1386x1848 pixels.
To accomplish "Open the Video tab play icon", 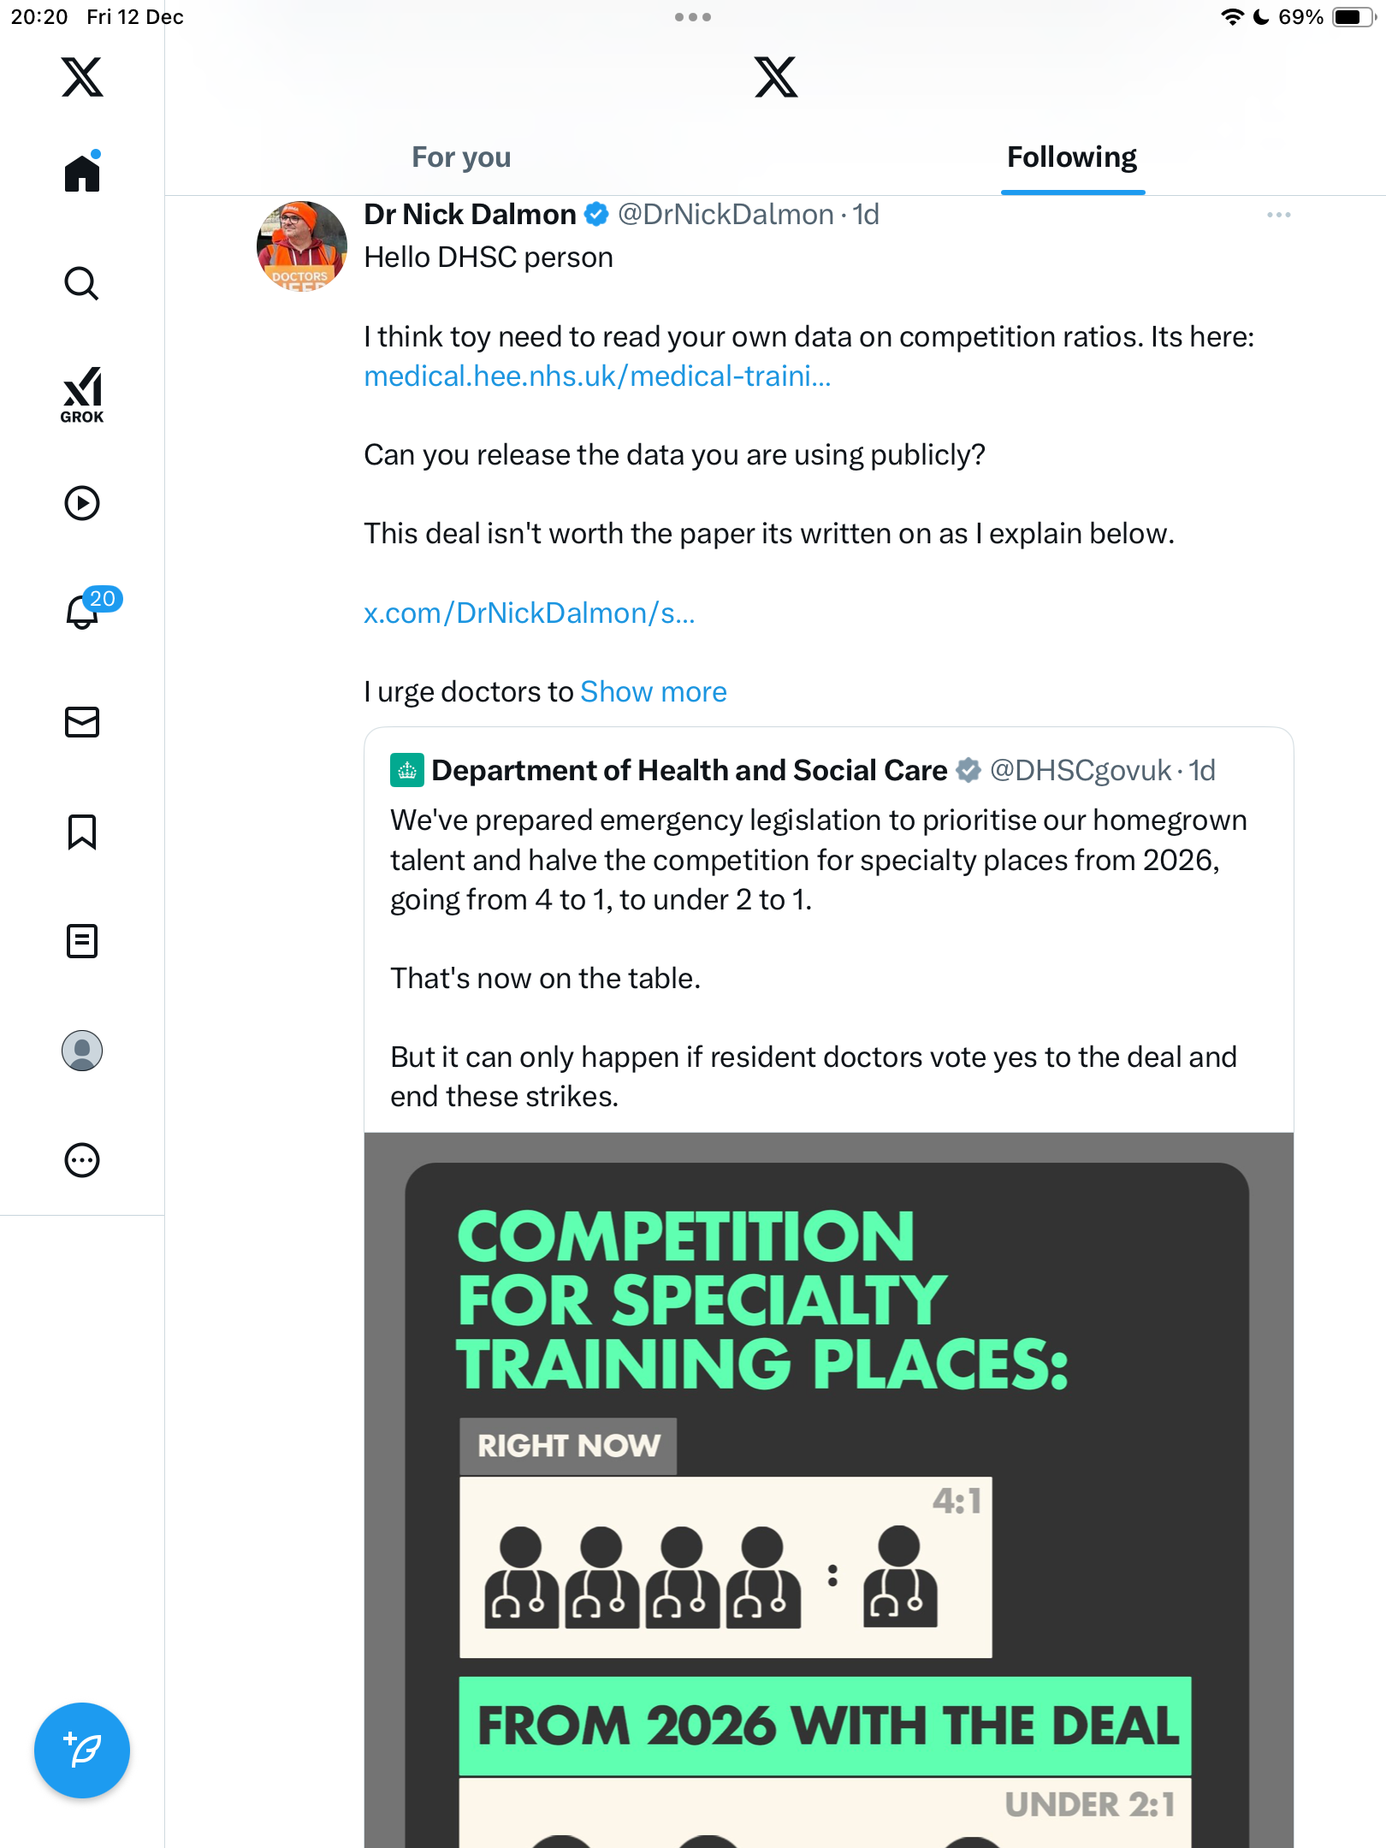I will tap(82, 503).
